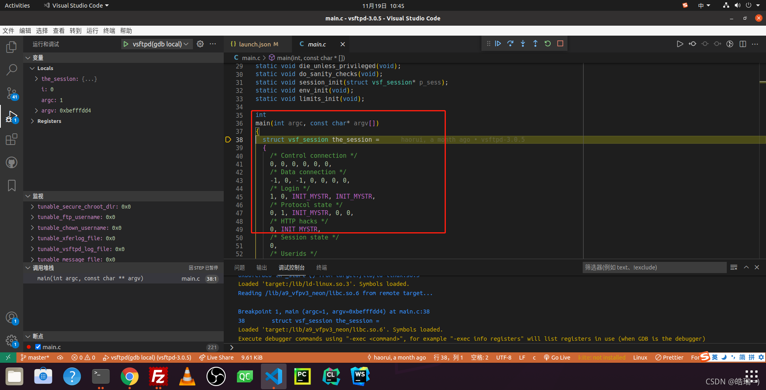Screen dimensions: 766x390
Task: Click Live Share in status bar
Action: point(217,358)
